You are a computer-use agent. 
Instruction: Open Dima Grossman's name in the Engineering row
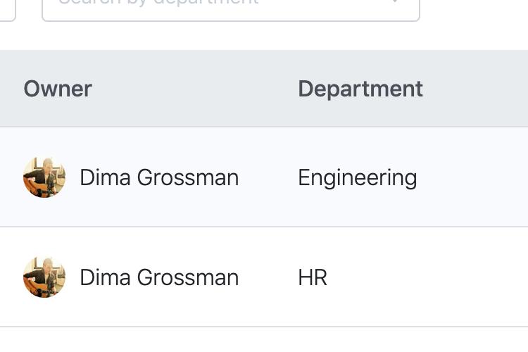[x=159, y=177]
